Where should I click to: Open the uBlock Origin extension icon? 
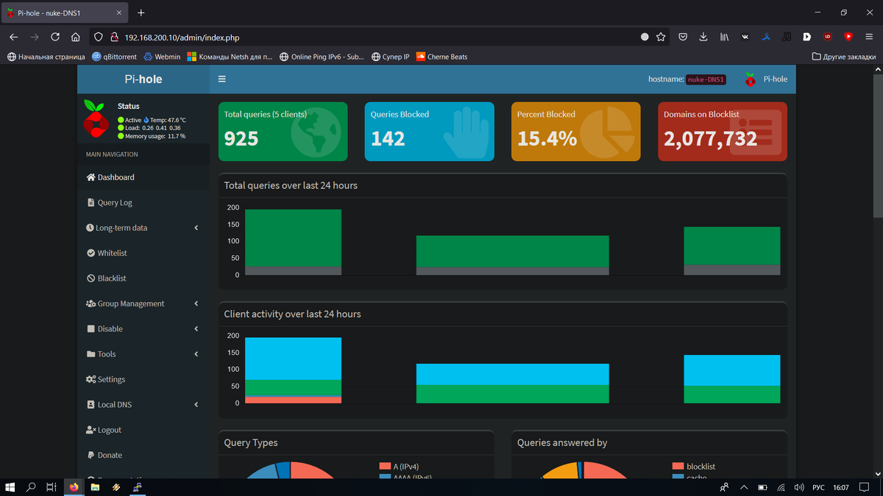coord(828,37)
